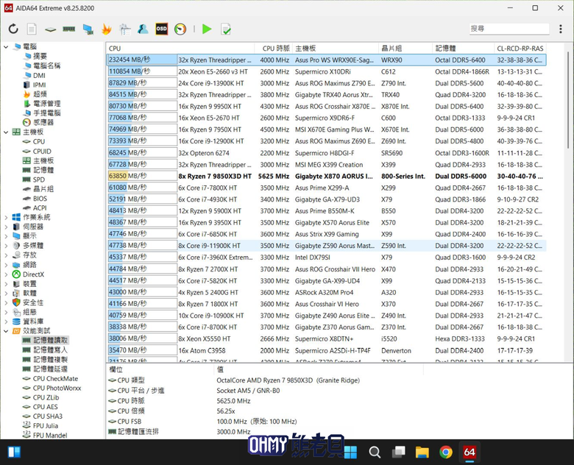
Task: Select CPU AES benchmark
Action: [46, 407]
